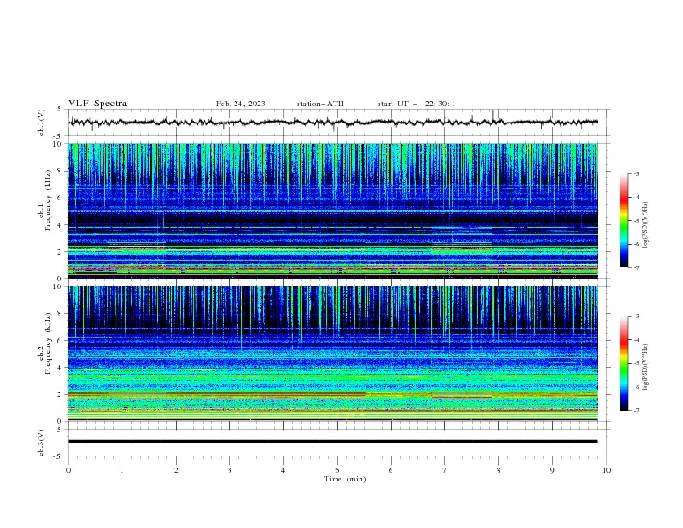Click the ch.1 colorbar "log(PSD)(V²/Hz)" label
Screen dimensions: 683x528
[646, 225]
